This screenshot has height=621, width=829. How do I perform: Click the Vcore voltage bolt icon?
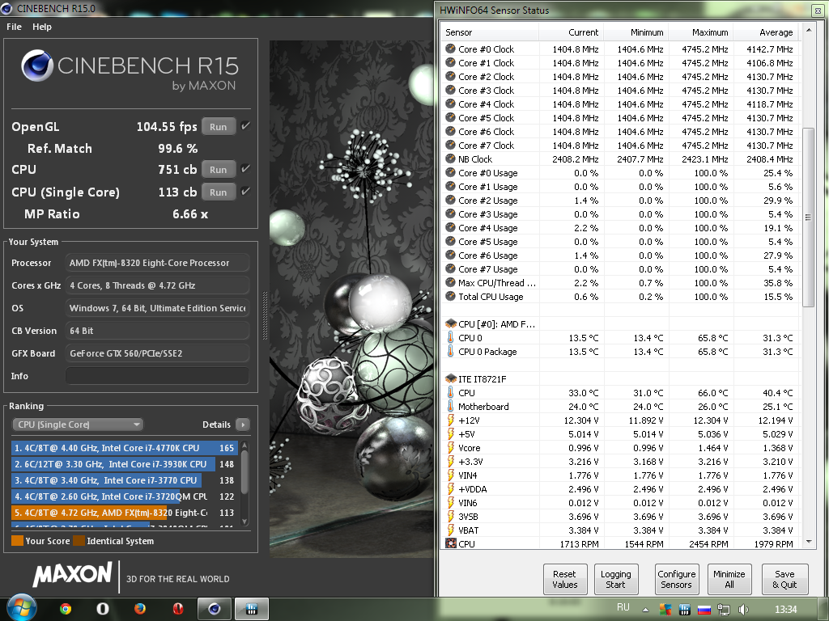[x=450, y=448]
